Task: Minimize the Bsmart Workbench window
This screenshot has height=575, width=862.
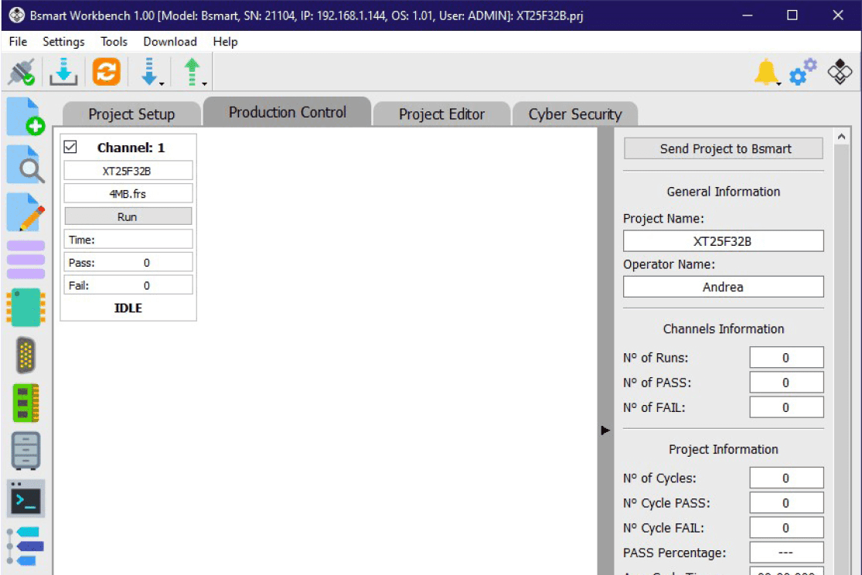Action: pyautogui.click(x=747, y=15)
